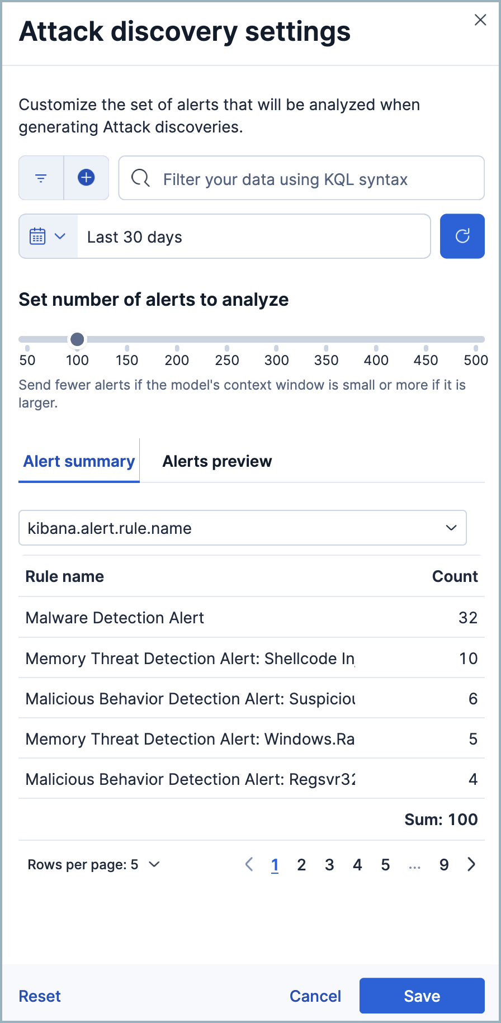Go to next page with right chevron
501x1023 pixels.
pyautogui.click(x=471, y=864)
